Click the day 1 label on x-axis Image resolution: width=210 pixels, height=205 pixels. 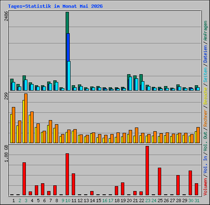(14, 200)
